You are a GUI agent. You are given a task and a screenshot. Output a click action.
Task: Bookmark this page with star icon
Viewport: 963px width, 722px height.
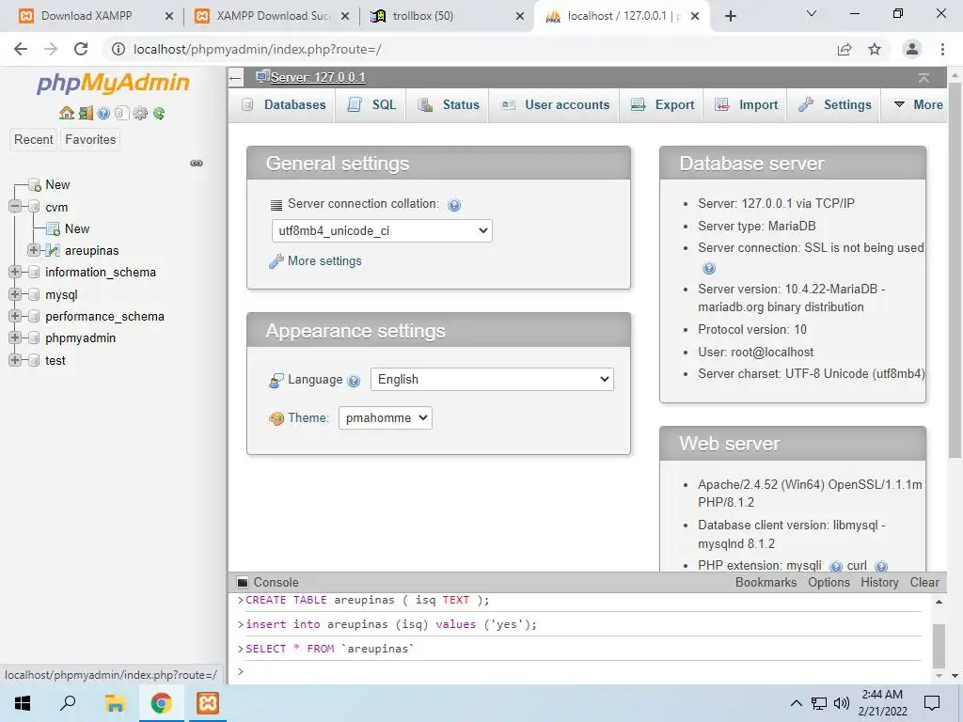(x=875, y=49)
